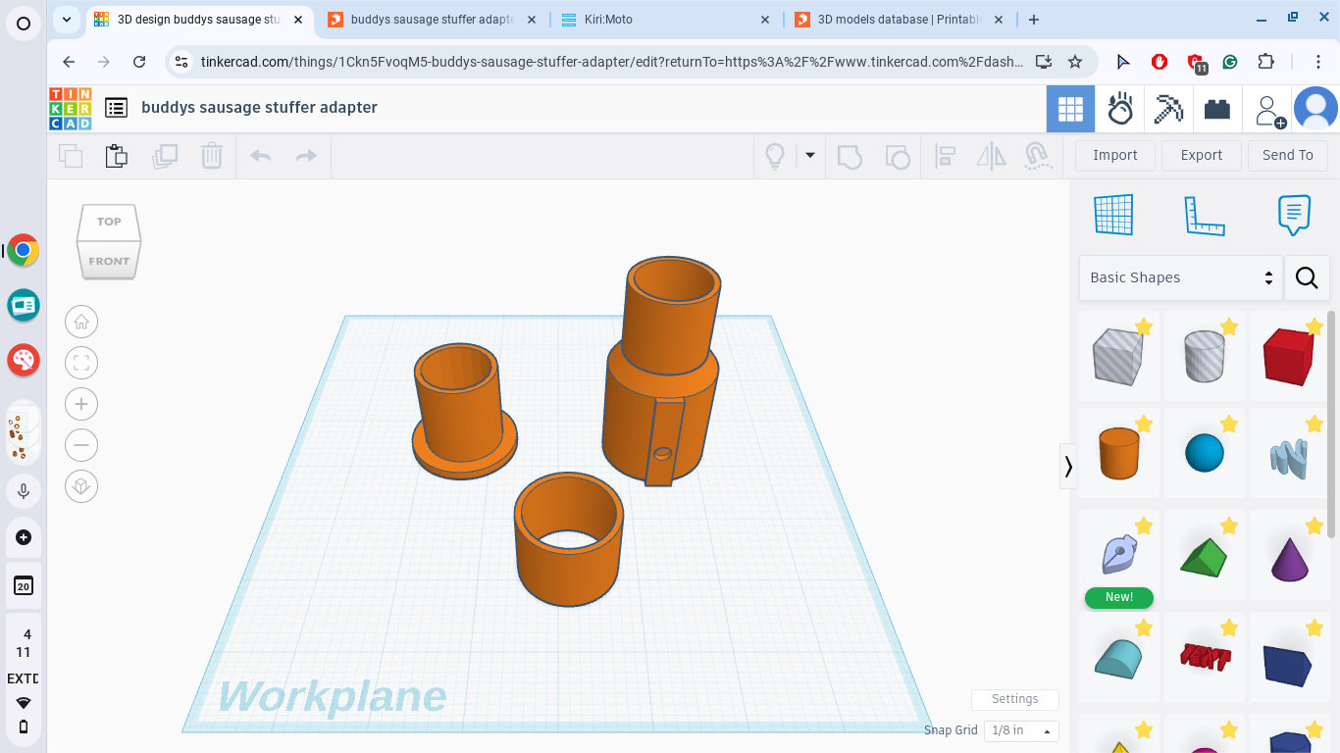This screenshot has width=1340, height=753.
Task: Click the Ungroup shapes icon
Action: pos(897,156)
